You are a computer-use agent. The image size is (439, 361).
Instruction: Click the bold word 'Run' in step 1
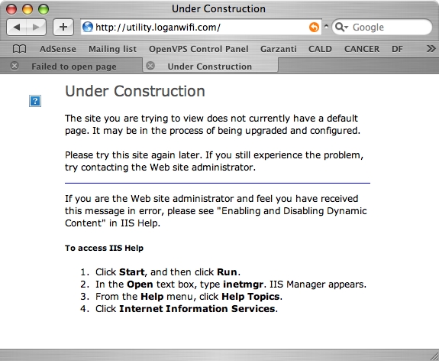(x=227, y=272)
